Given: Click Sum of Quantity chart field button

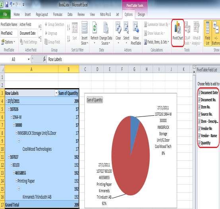Looking at the screenshot, I should pos(95,100).
